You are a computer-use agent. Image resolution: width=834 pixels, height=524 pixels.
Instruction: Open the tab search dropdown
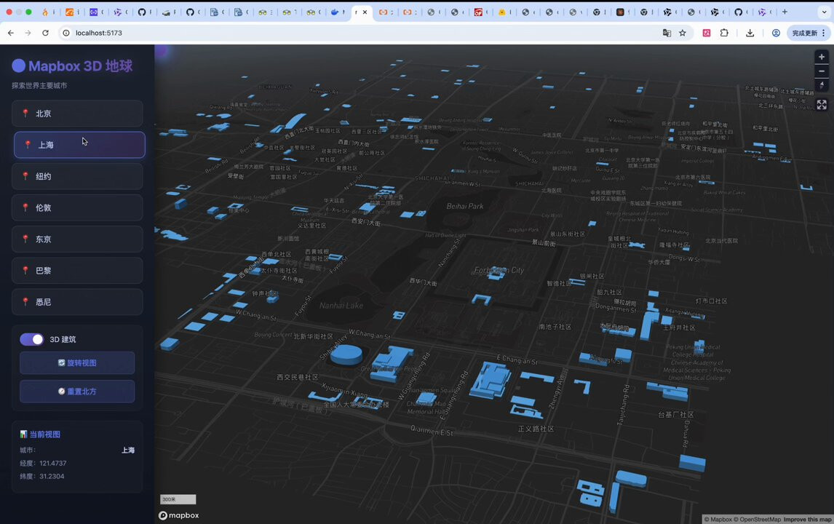824,12
